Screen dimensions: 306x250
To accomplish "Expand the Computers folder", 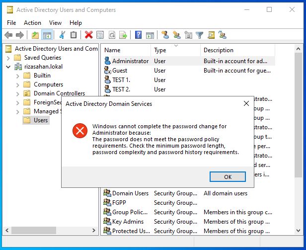I will click(x=17, y=85).
